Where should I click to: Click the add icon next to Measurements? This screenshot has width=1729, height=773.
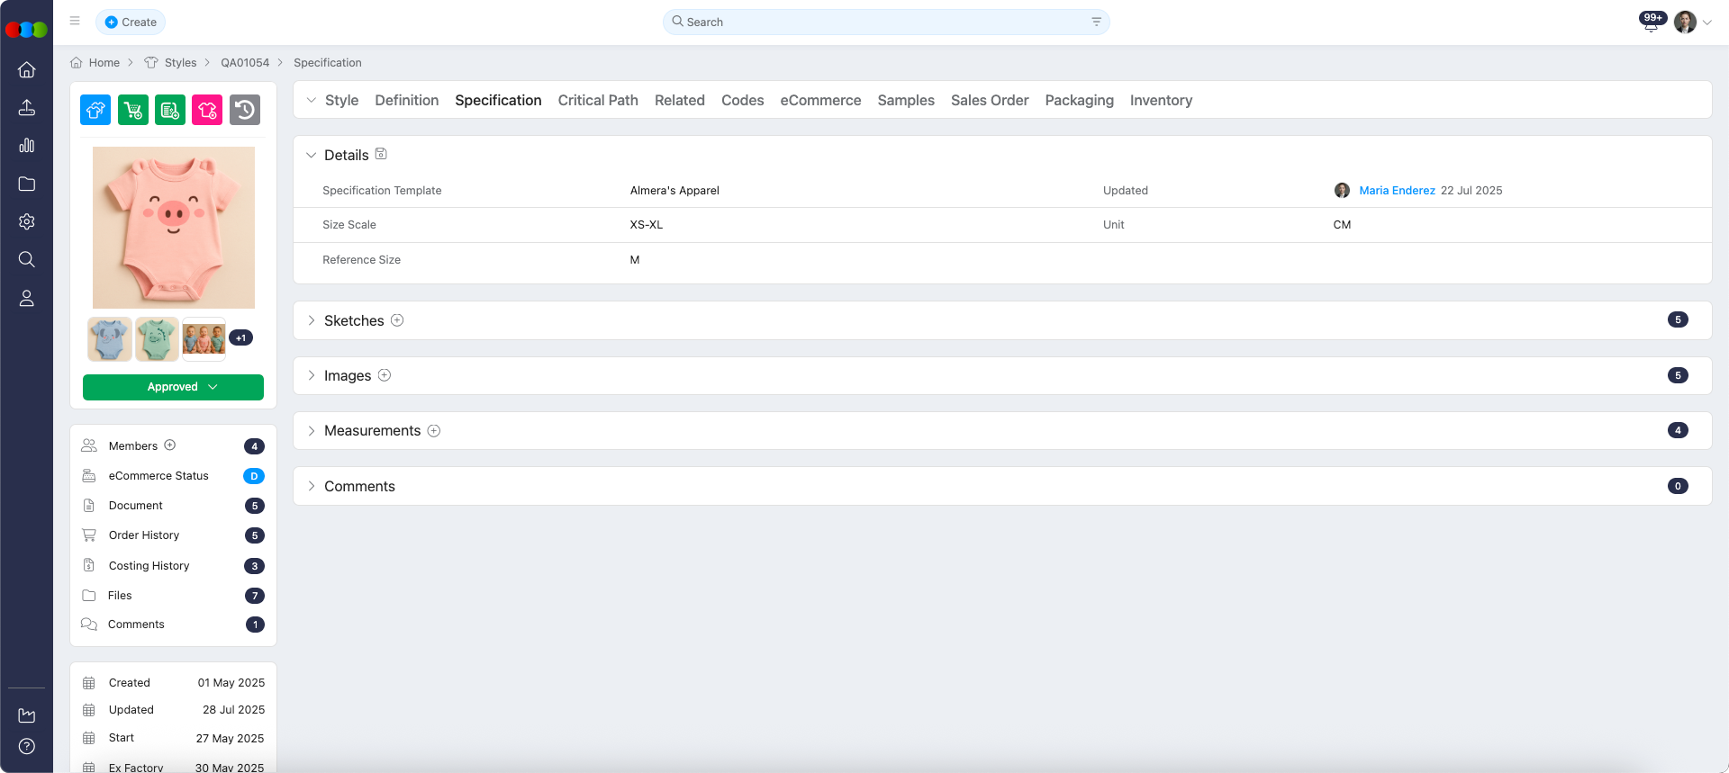(434, 431)
